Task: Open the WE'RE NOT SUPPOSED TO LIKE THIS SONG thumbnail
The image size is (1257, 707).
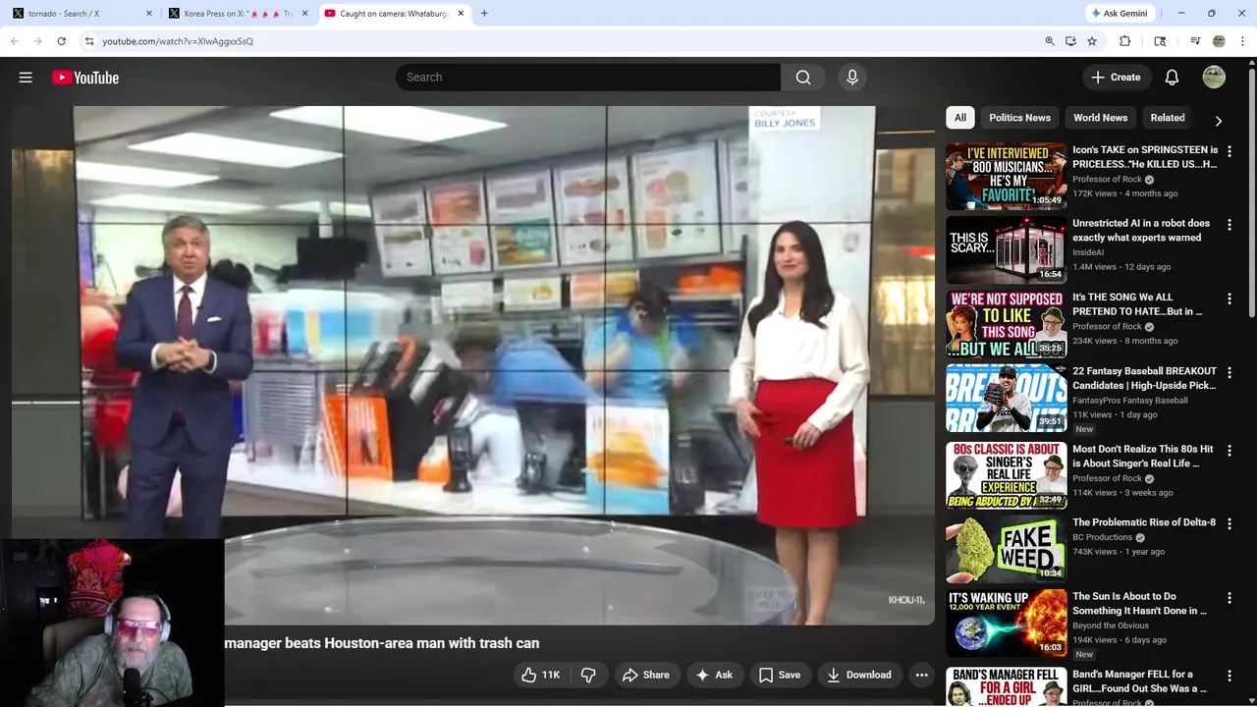Action: click(1006, 323)
